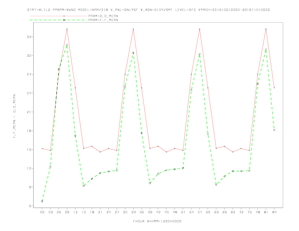Viewport: 299px width, 231px height.
Task: Click x-axis tick label 00
Action: point(42,212)
